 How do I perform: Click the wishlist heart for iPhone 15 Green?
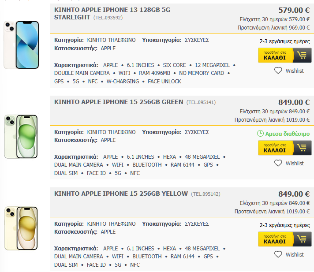[x=278, y=163]
